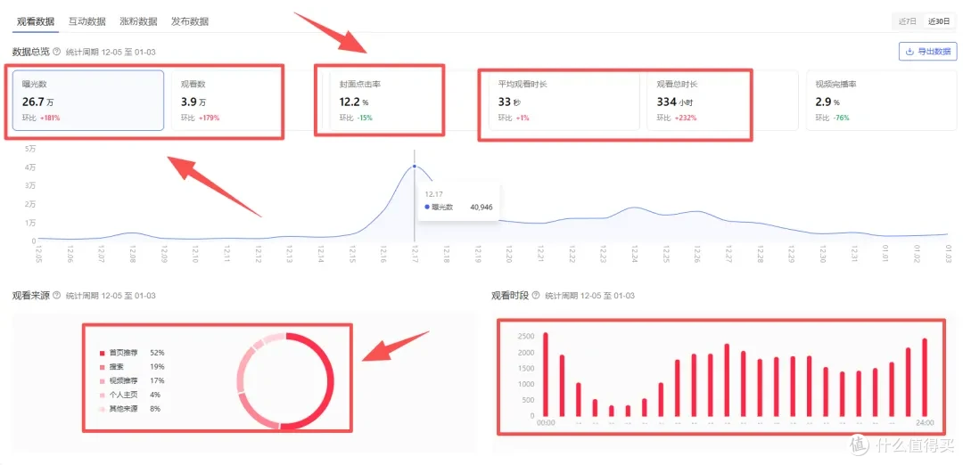Select the 近7日 time range
This screenshot has height=465, width=963.
point(907,20)
